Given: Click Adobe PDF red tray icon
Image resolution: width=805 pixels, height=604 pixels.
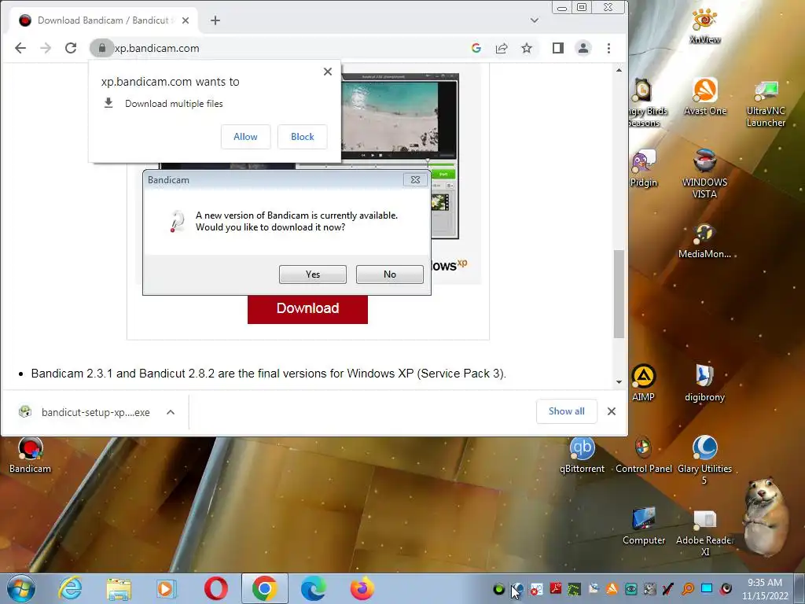Looking at the screenshot, I should [556, 588].
